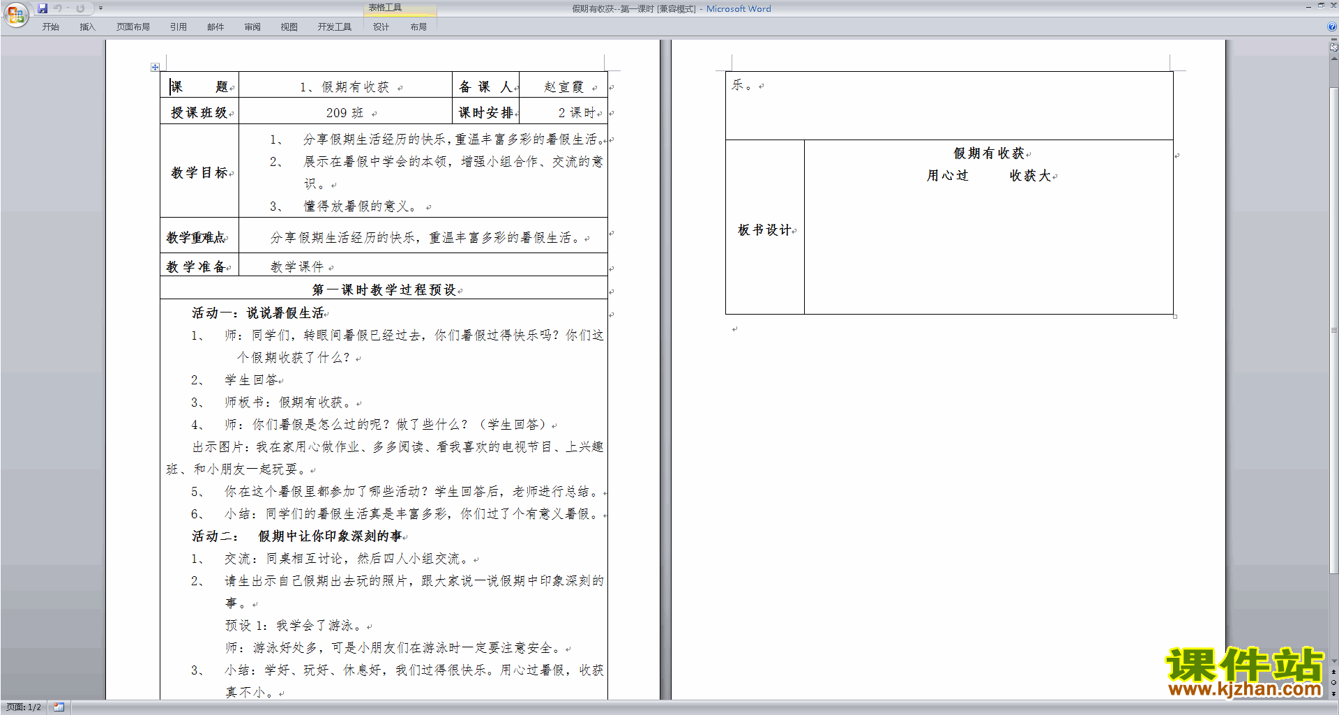Viewport: 1339px width, 715px height.
Task: Click the proofing status icon in status bar
Action: tap(59, 707)
